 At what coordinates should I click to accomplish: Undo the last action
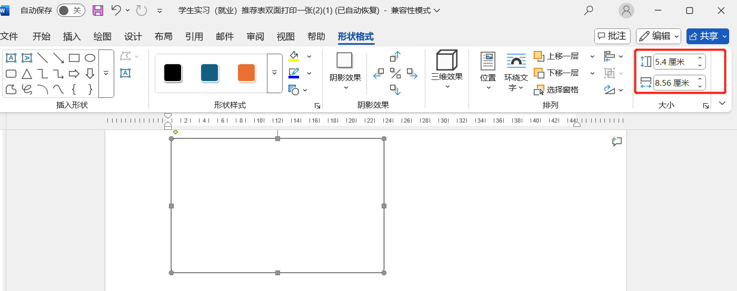coord(116,11)
